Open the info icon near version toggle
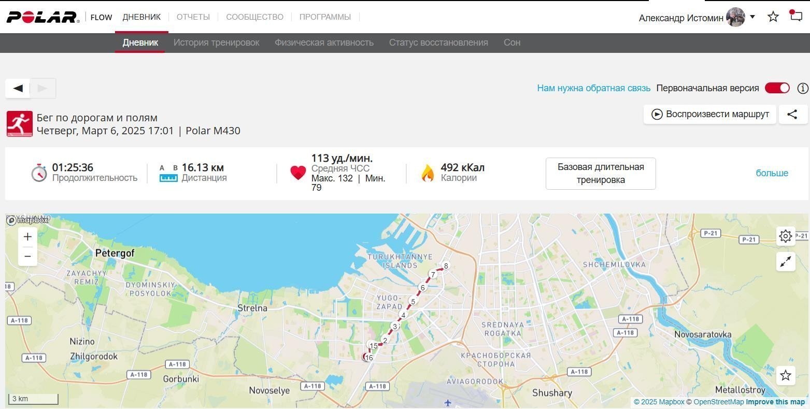Viewport: 810px width, 409px height. pos(803,88)
